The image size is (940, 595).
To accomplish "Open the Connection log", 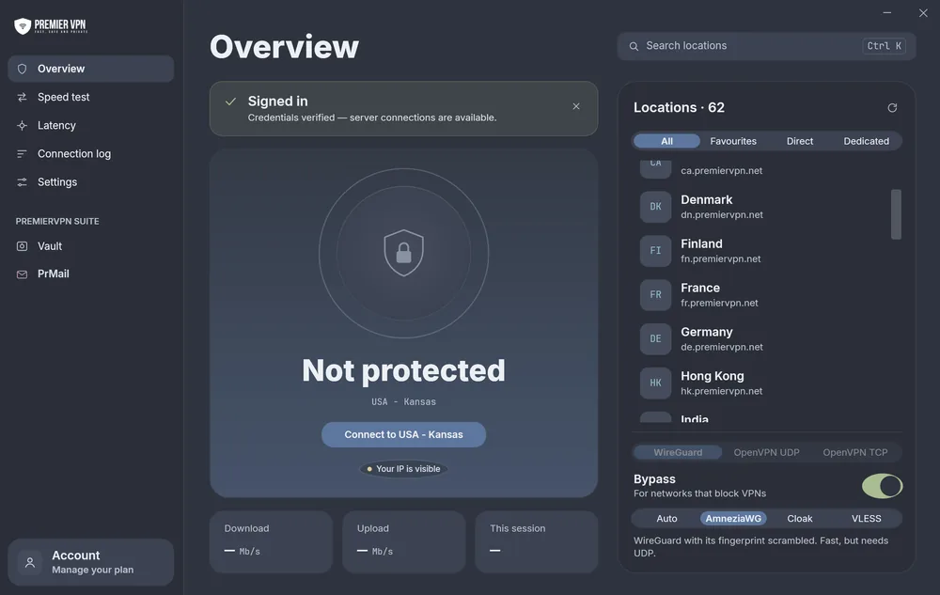I will coord(91,153).
